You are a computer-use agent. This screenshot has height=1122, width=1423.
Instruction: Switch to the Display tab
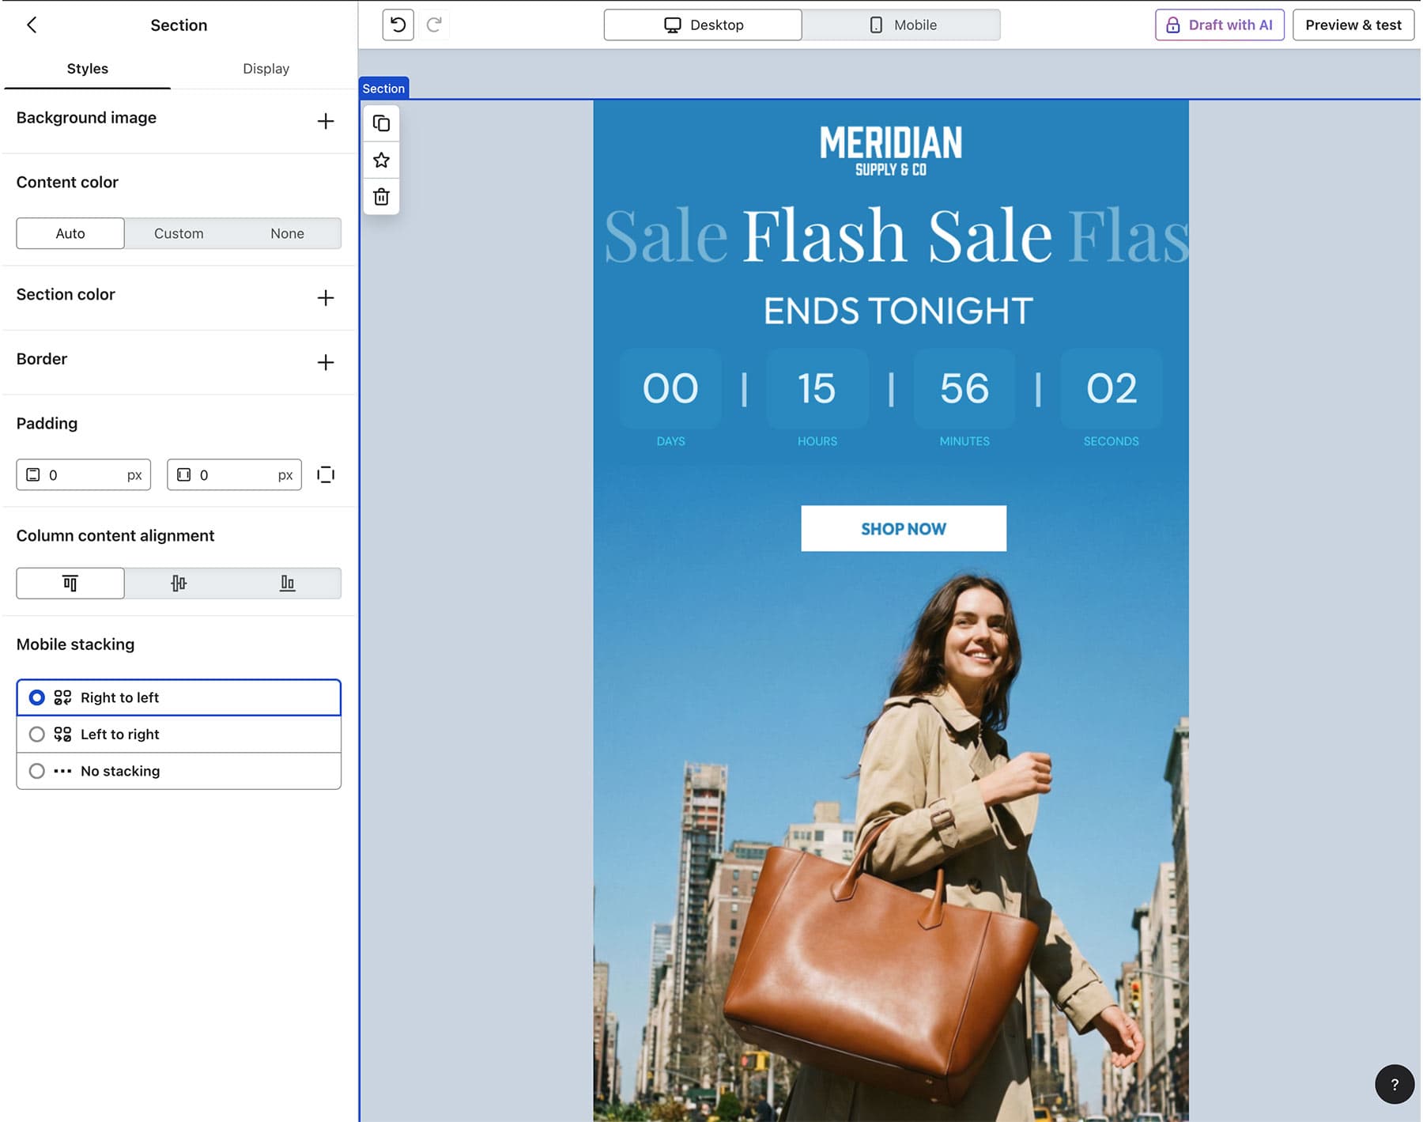pyautogui.click(x=266, y=68)
